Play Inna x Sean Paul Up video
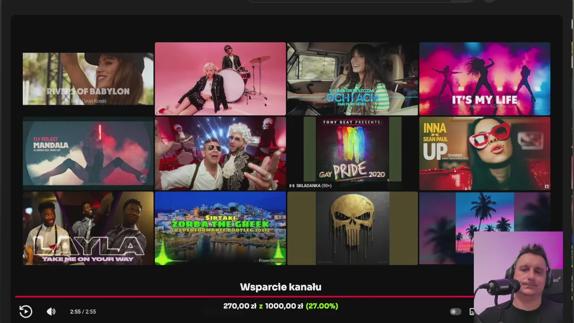 click(x=485, y=153)
